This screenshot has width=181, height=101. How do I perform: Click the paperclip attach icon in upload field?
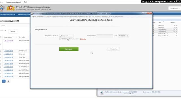pos(61,36)
